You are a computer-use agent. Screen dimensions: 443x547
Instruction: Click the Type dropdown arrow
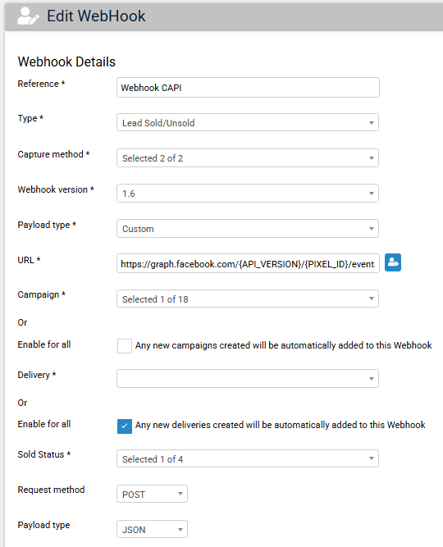[372, 123]
